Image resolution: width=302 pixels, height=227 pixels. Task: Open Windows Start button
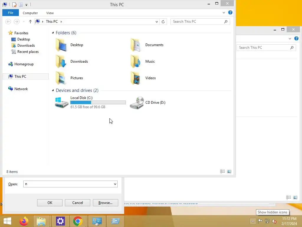pyautogui.click(x=7, y=221)
